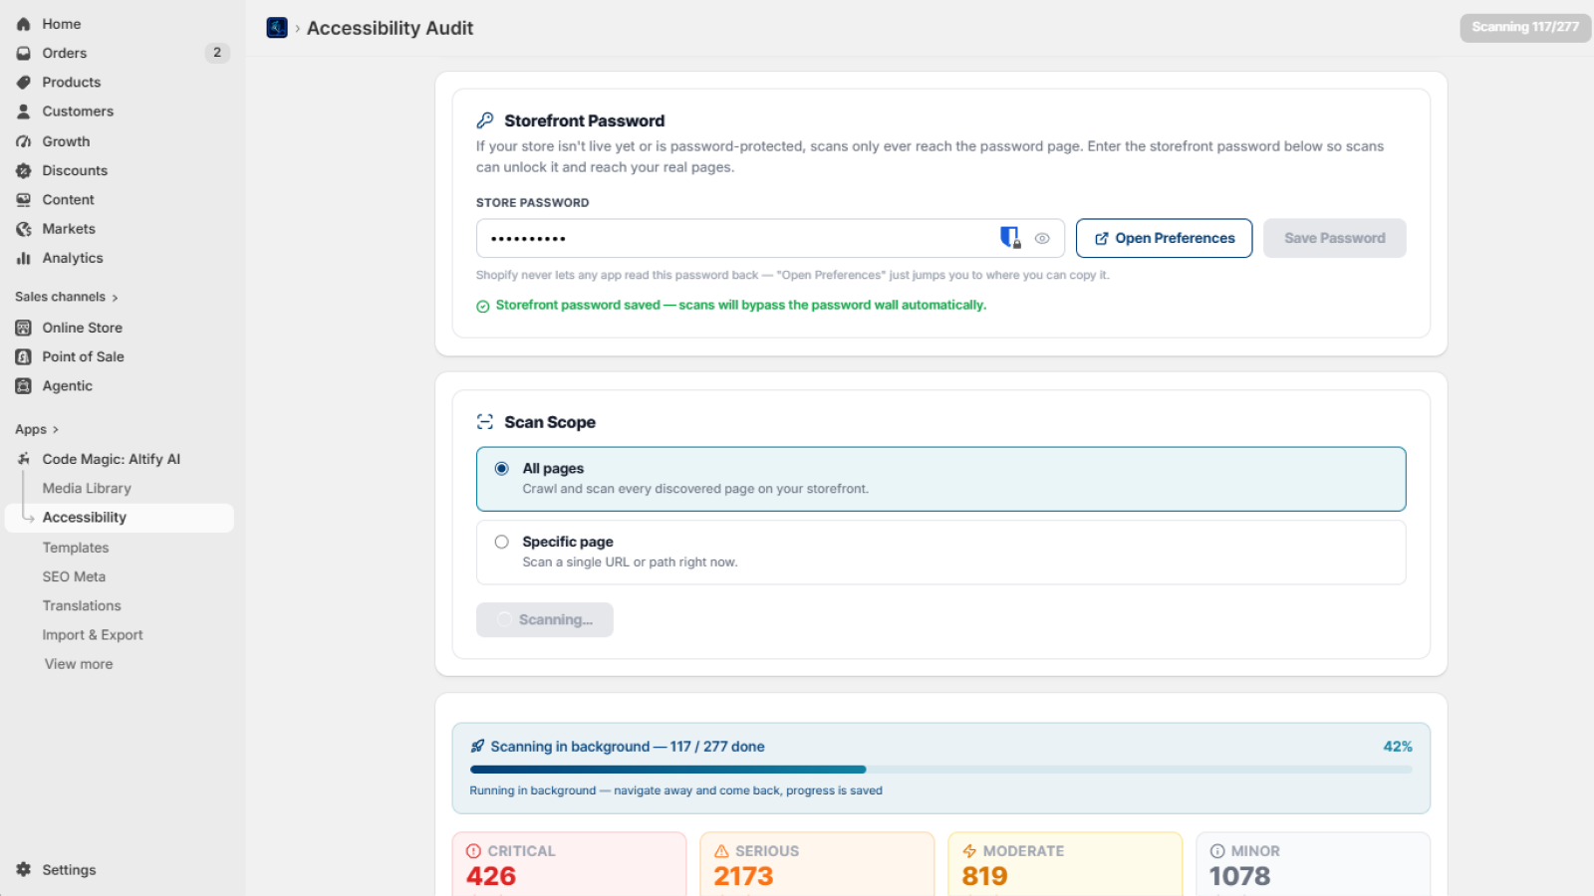
Task: Click the Orders inbox icon
Action: pyautogui.click(x=24, y=53)
